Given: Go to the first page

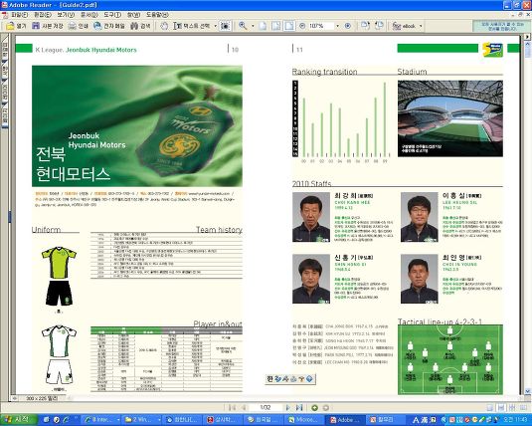Looking at the screenshot, I should 233,408.
